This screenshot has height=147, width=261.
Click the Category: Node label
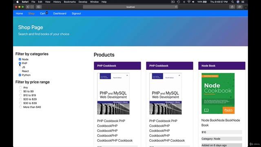pyautogui.click(x=211, y=139)
